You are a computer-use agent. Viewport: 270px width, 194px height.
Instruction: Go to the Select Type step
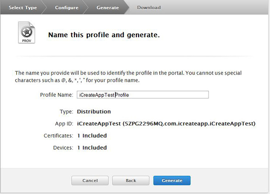point(23,8)
